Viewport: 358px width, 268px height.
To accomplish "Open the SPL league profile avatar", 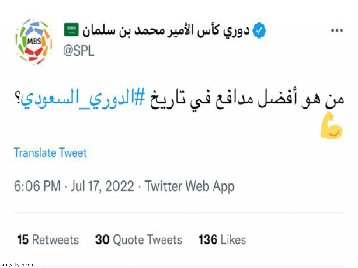I will 34,42.
